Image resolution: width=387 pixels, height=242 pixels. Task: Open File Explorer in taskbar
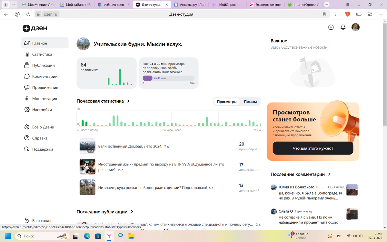(x=131, y=236)
